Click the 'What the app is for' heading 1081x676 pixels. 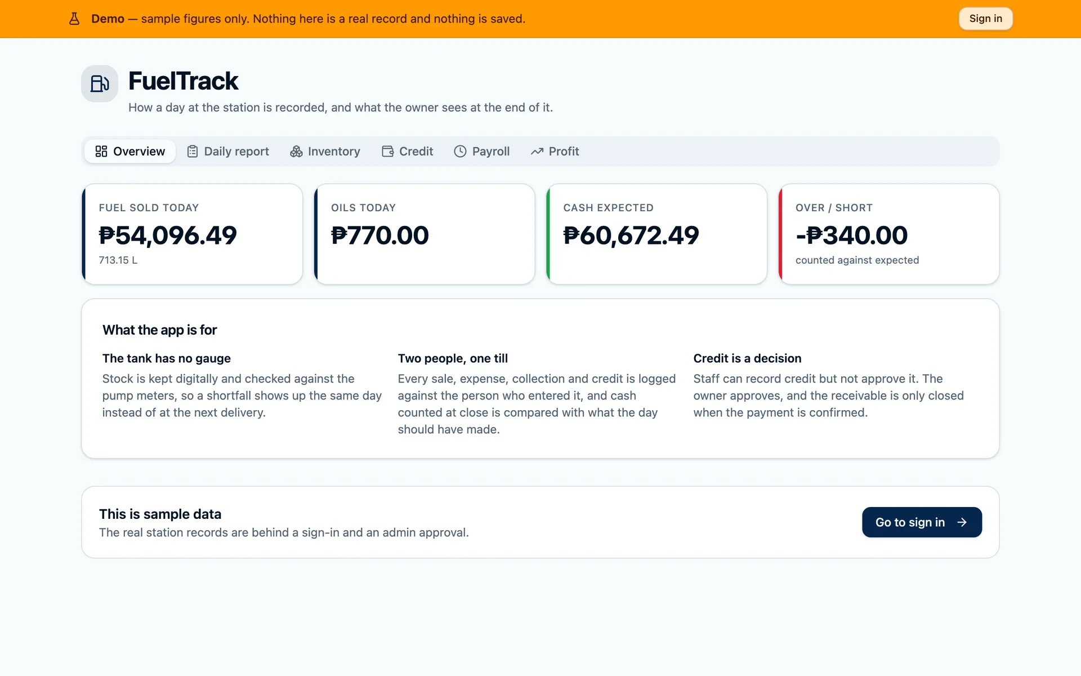pos(159,330)
